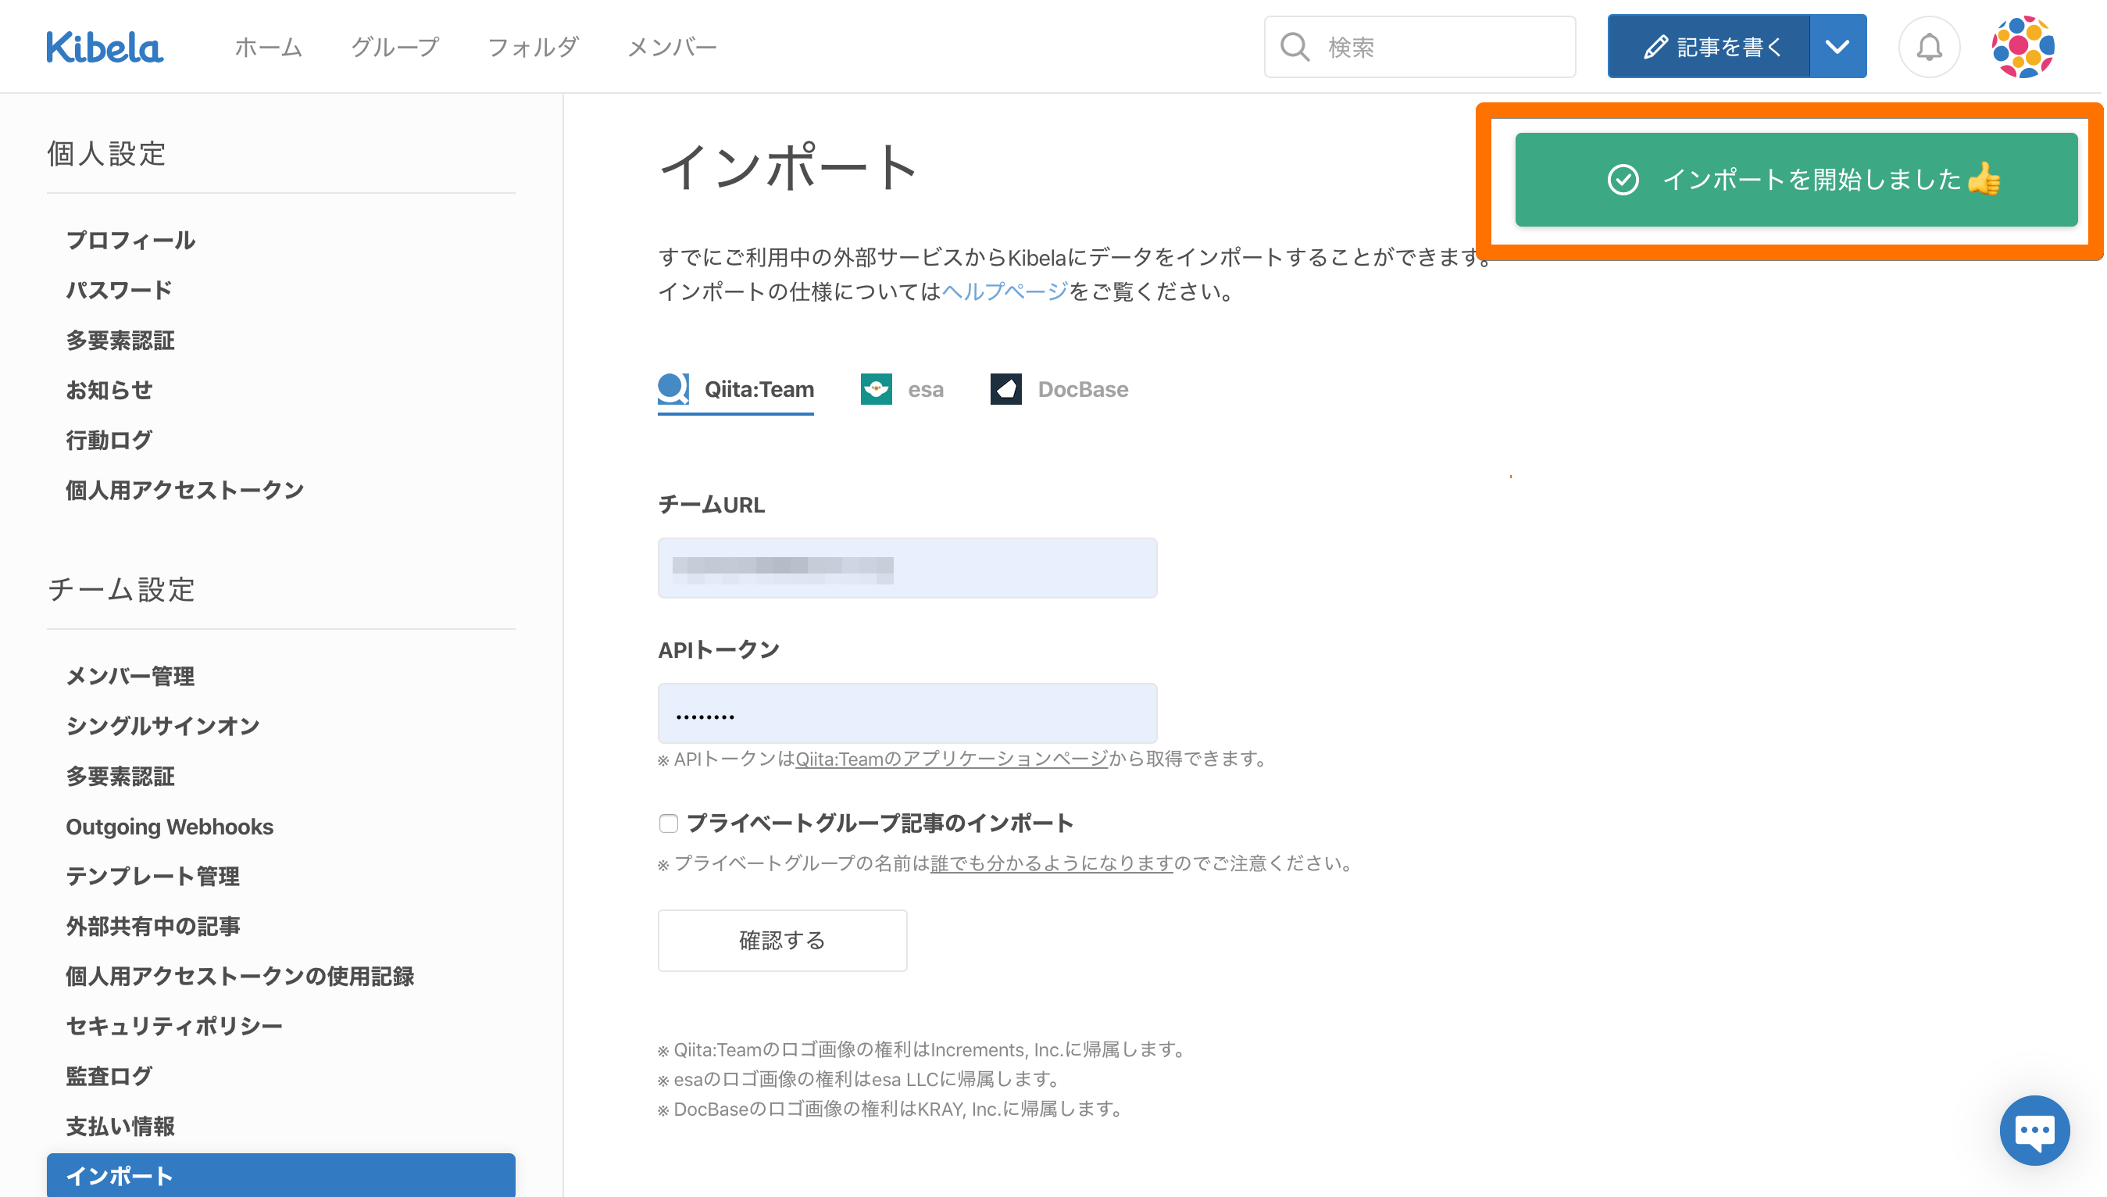Image resolution: width=2107 pixels, height=1197 pixels.
Task: Open the ヘルプページ link
Action: [x=1004, y=291]
